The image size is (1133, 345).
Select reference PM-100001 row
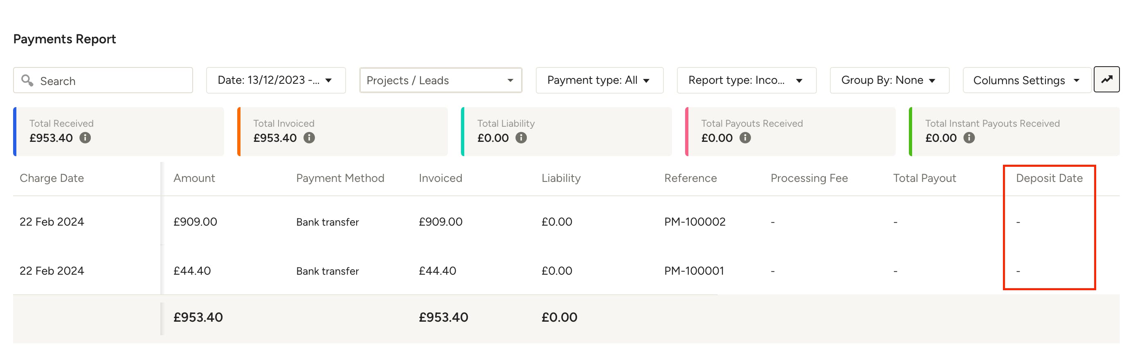click(566, 271)
